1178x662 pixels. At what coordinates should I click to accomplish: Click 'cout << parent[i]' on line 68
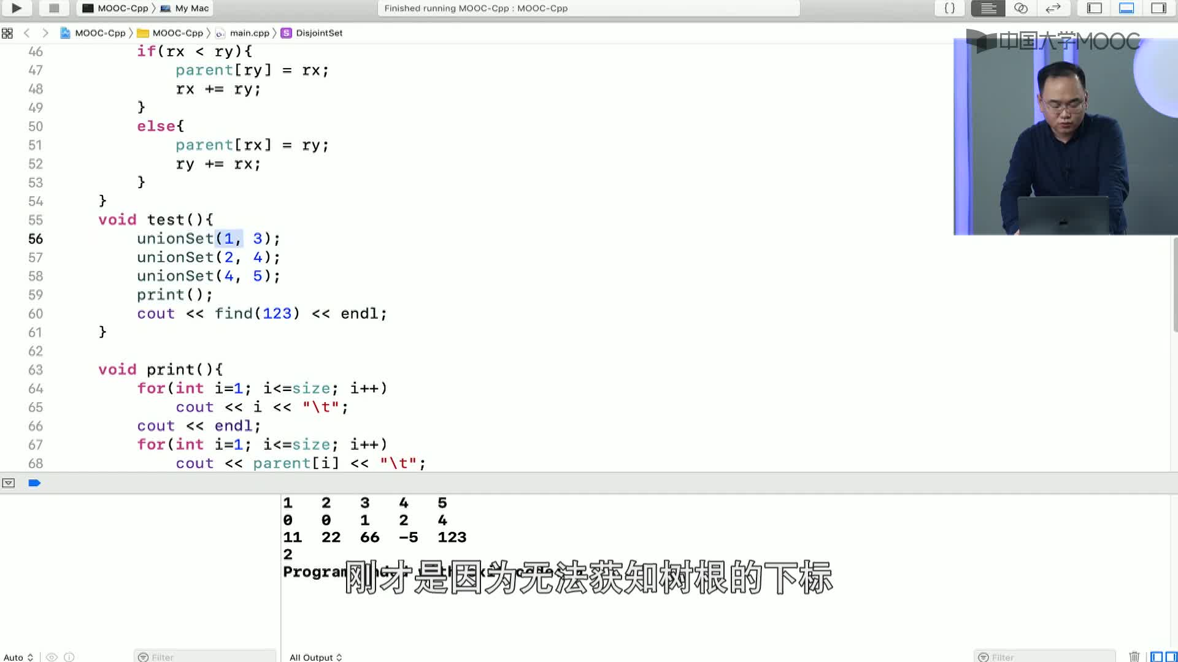(258, 463)
